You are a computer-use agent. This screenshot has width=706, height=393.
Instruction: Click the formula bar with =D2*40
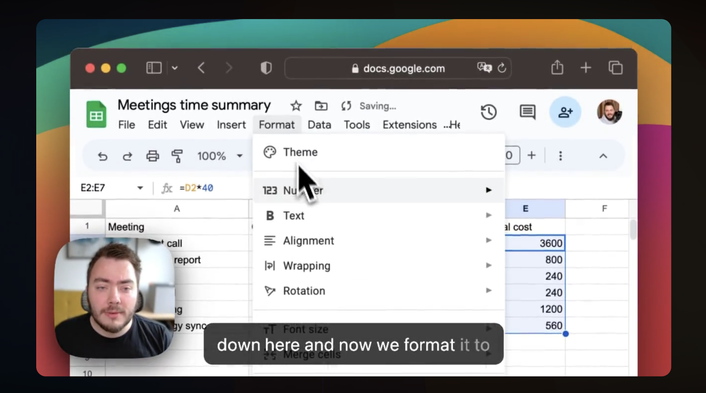point(196,188)
